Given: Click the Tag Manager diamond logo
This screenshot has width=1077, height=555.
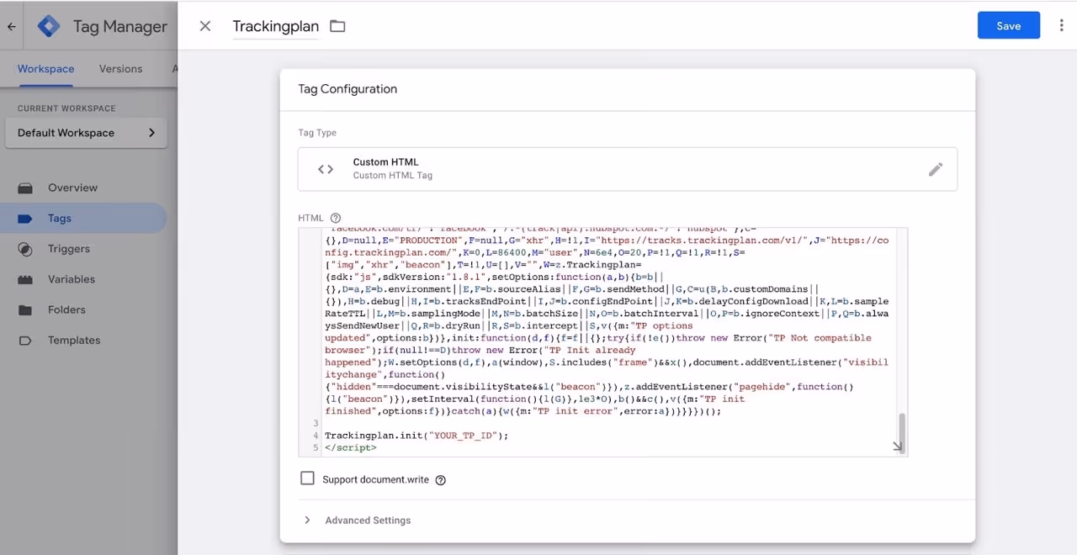Looking at the screenshot, I should (49, 26).
